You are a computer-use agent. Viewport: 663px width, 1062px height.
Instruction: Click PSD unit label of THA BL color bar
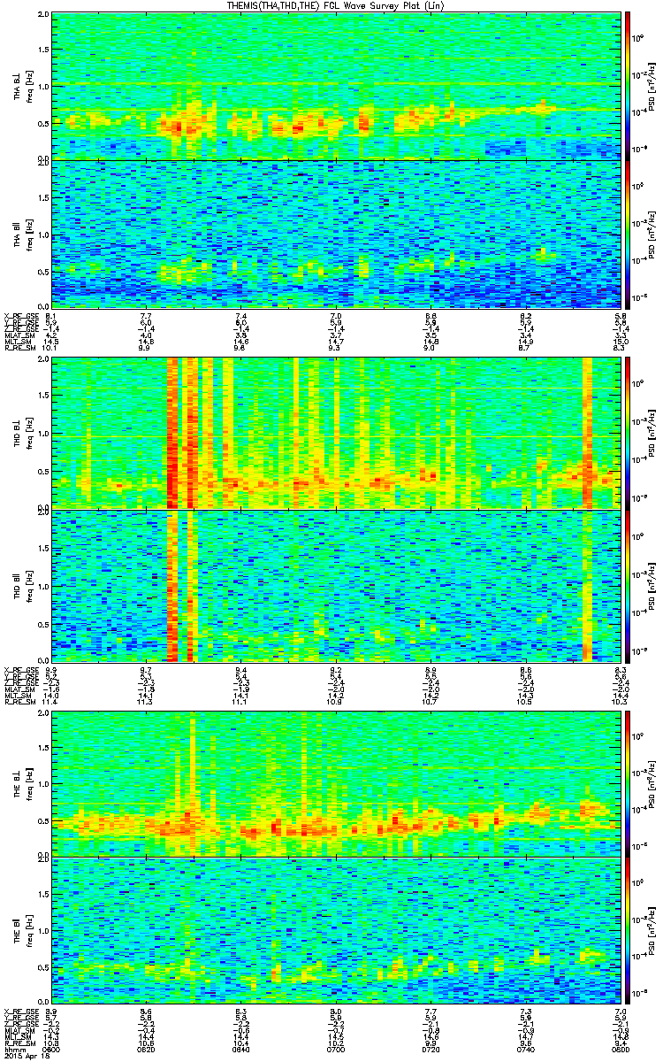point(652,86)
